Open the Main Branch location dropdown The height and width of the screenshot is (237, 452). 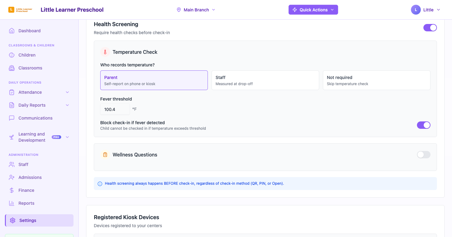(x=196, y=10)
